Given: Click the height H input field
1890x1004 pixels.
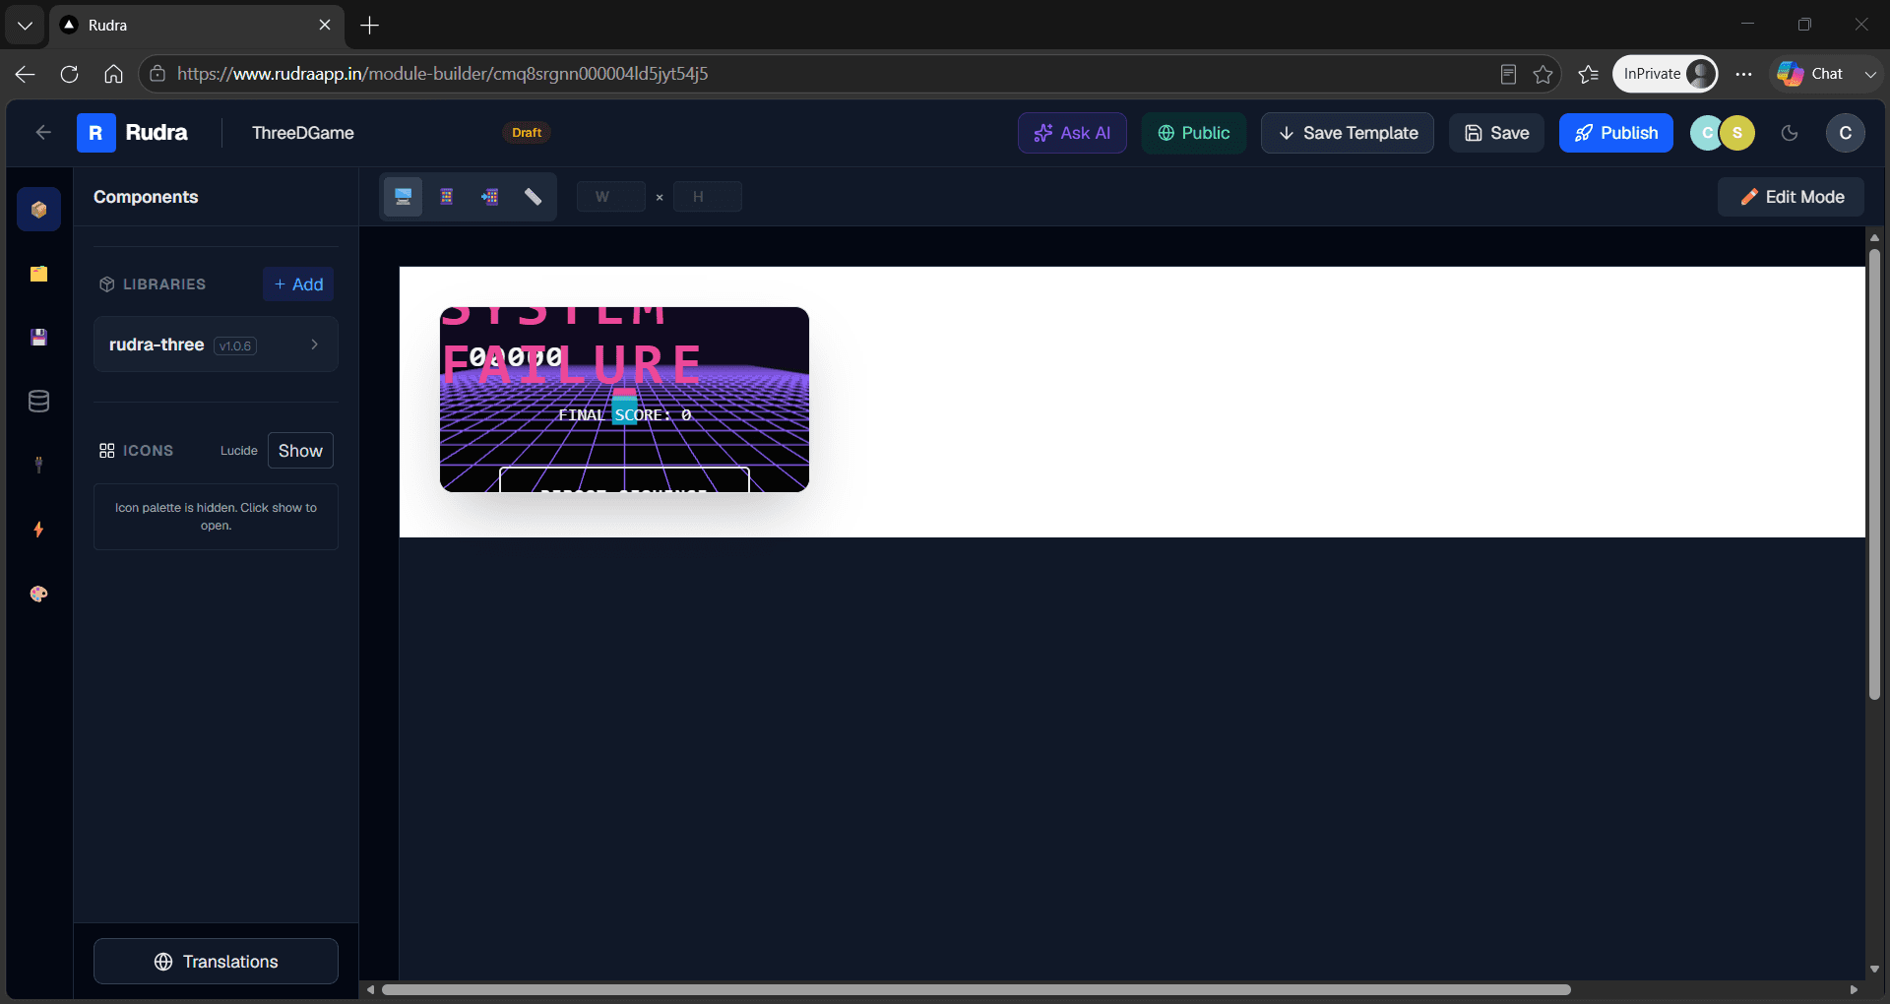Looking at the screenshot, I should 707,197.
